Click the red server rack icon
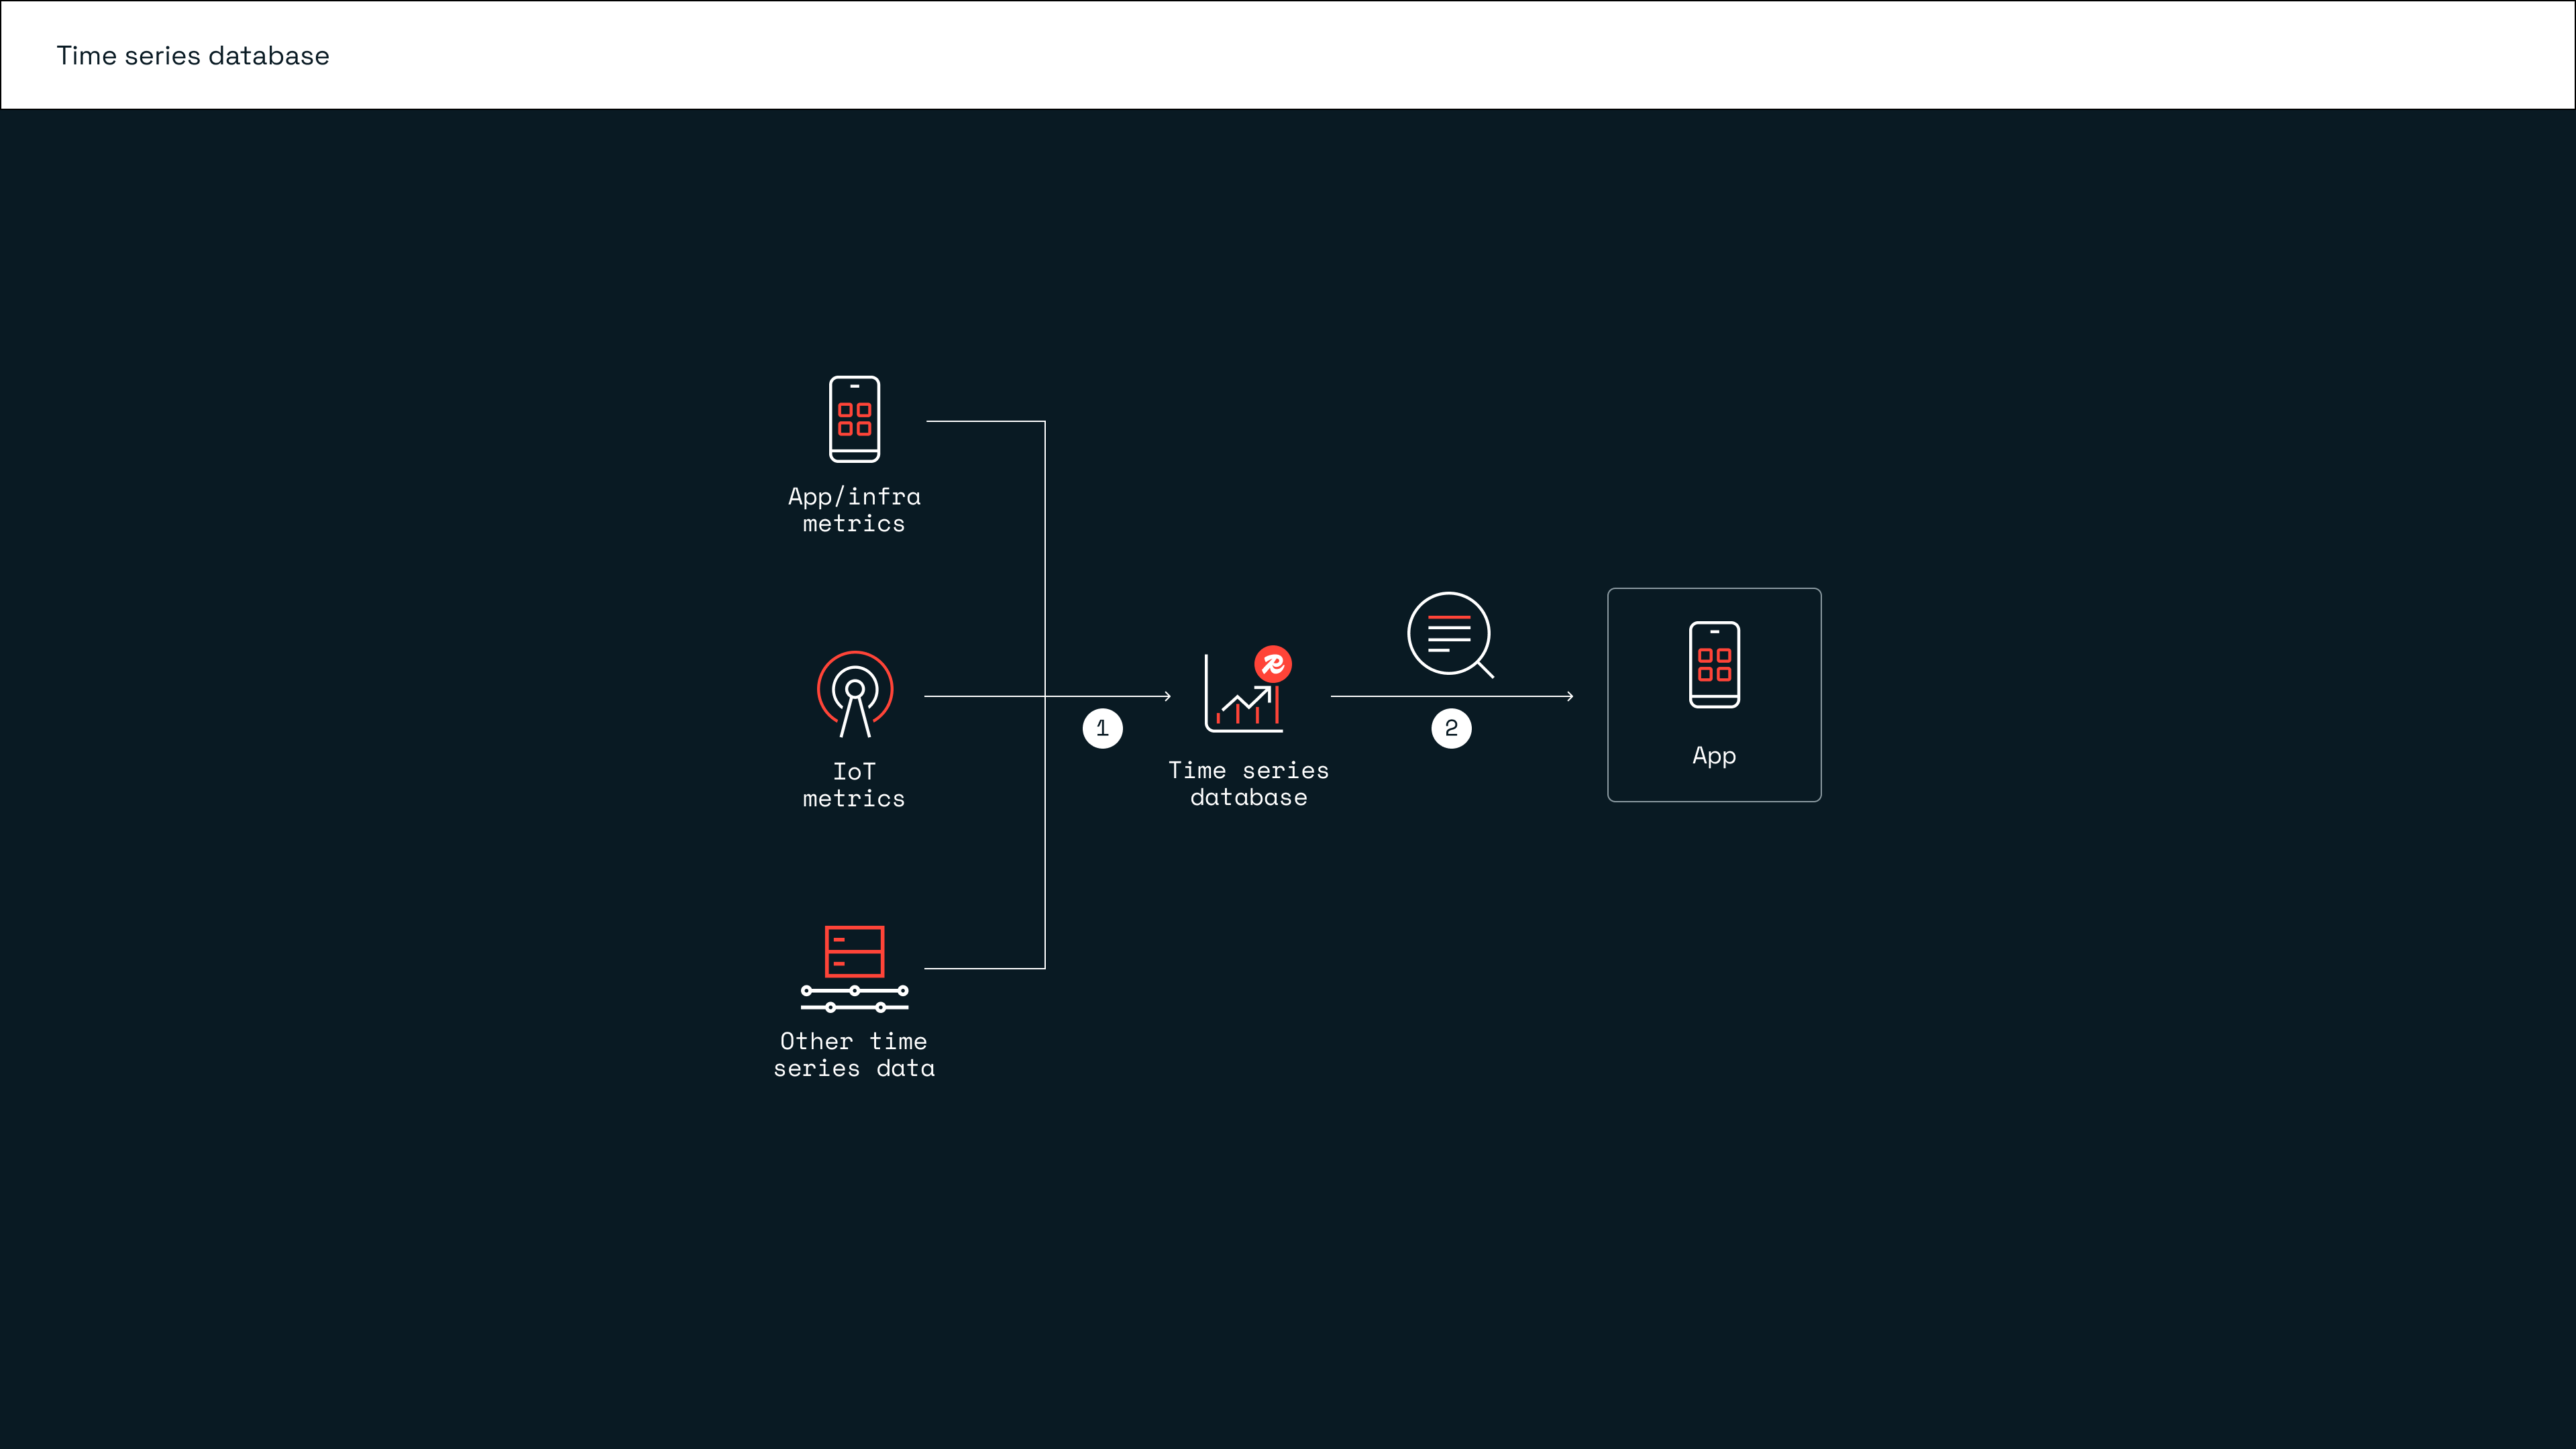 click(x=854, y=951)
